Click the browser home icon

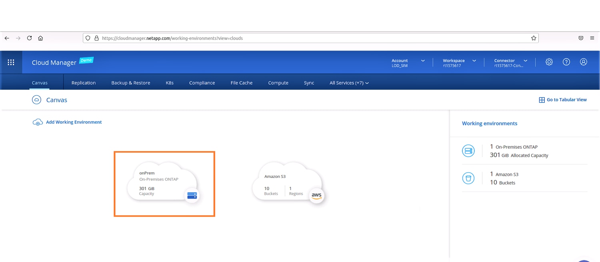pos(40,38)
